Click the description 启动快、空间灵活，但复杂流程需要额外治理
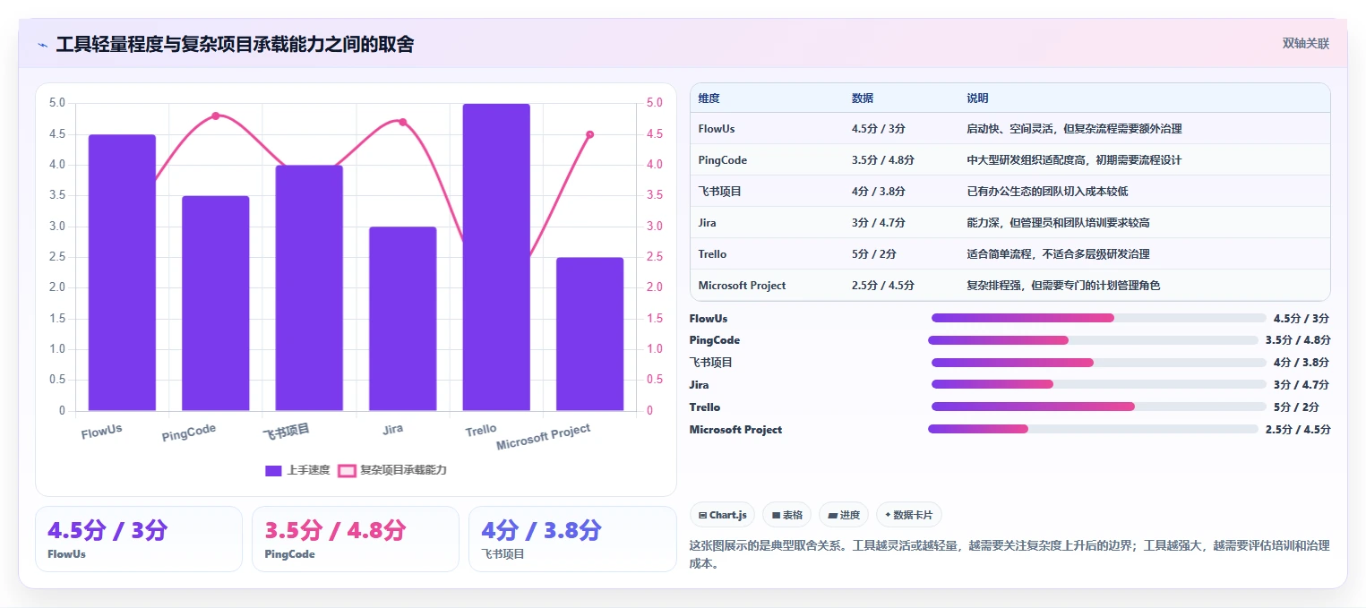Image resolution: width=1366 pixels, height=608 pixels. point(1074,129)
